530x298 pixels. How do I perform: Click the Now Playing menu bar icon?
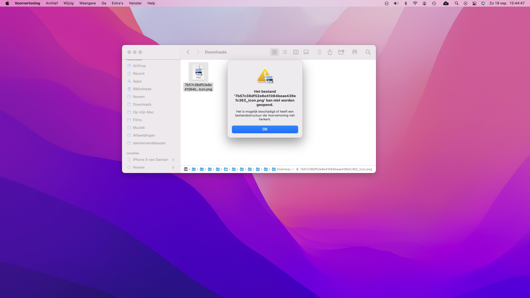coord(465,3)
